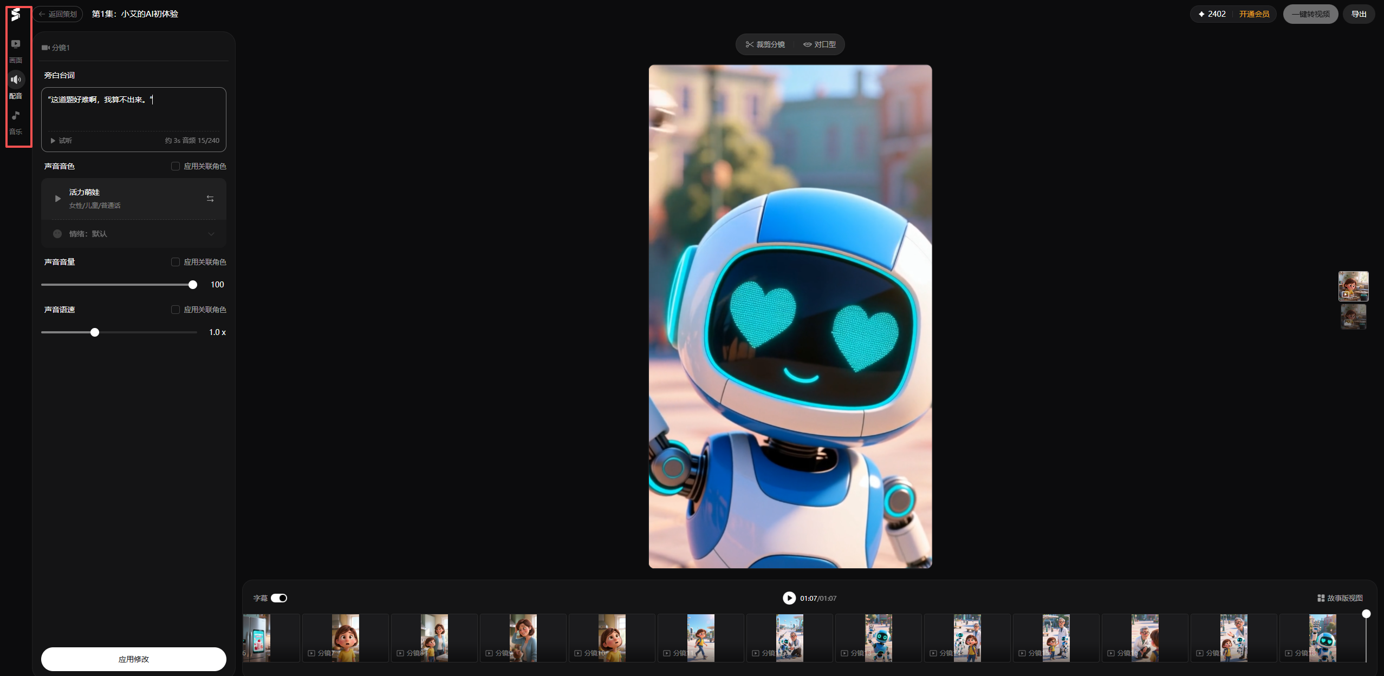Open the 画面 (visuals) sidebar panel

point(16,45)
